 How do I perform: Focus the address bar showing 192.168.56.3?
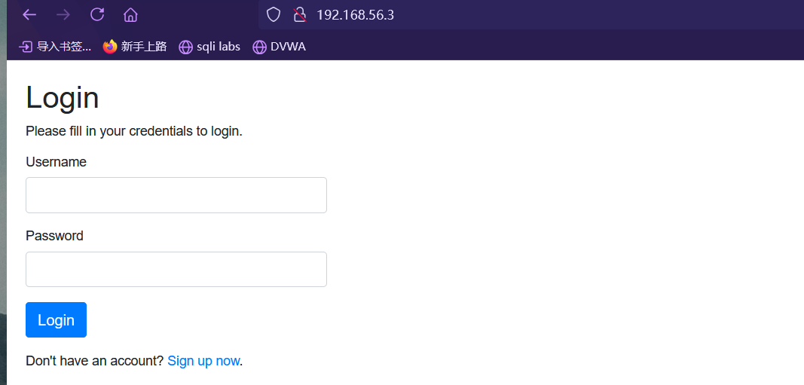point(452,14)
